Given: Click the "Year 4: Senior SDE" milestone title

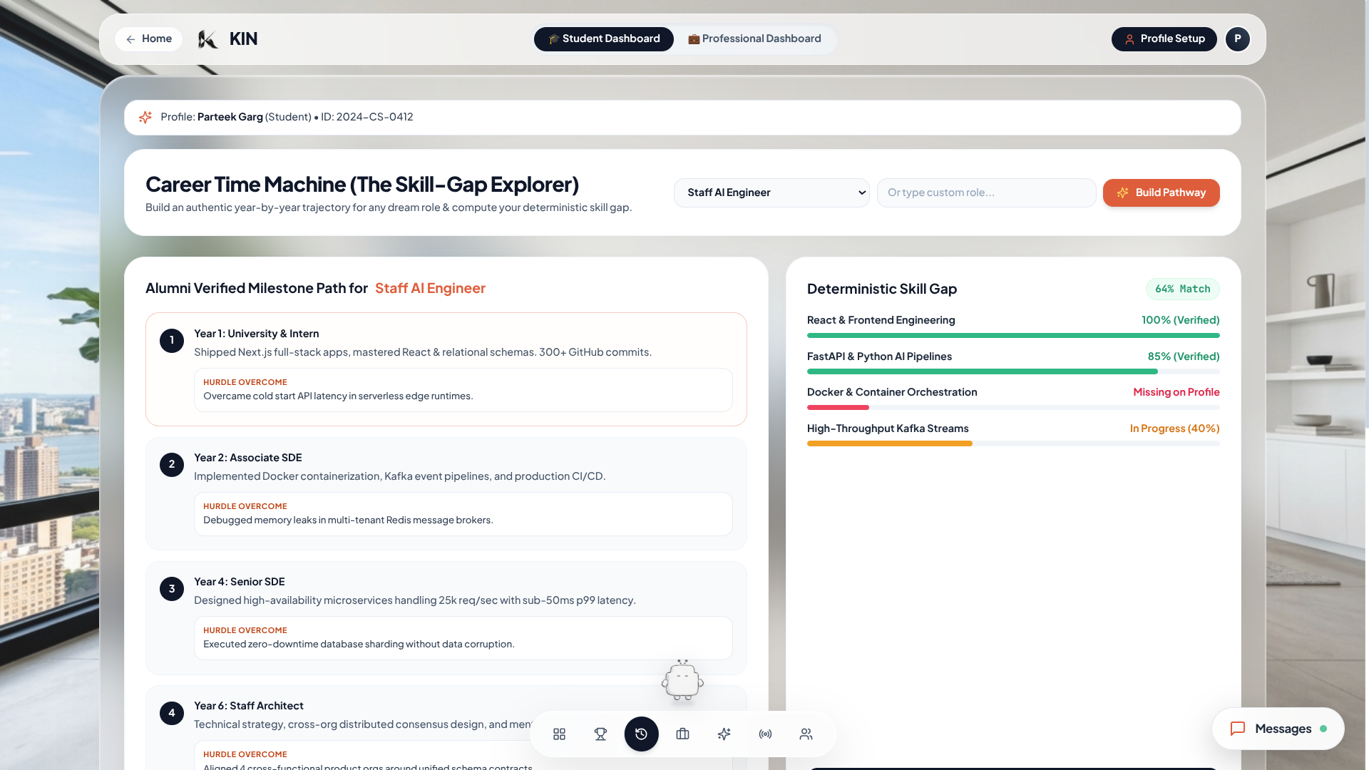Looking at the screenshot, I should click(240, 582).
